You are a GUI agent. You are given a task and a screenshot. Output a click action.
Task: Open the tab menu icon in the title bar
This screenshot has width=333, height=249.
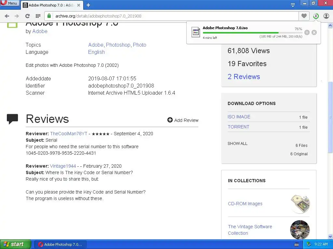[293, 5]
